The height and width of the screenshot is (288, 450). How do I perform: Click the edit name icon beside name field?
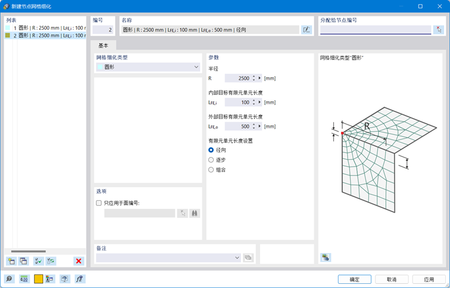tap(307, 30)
